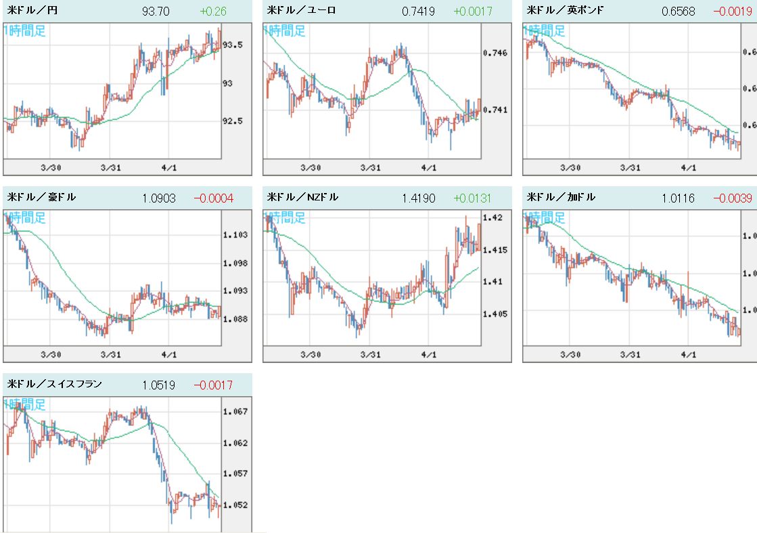Click the 0.7419 euro rate value
This screenshot has height=533, width=757.
coord(419,12)
